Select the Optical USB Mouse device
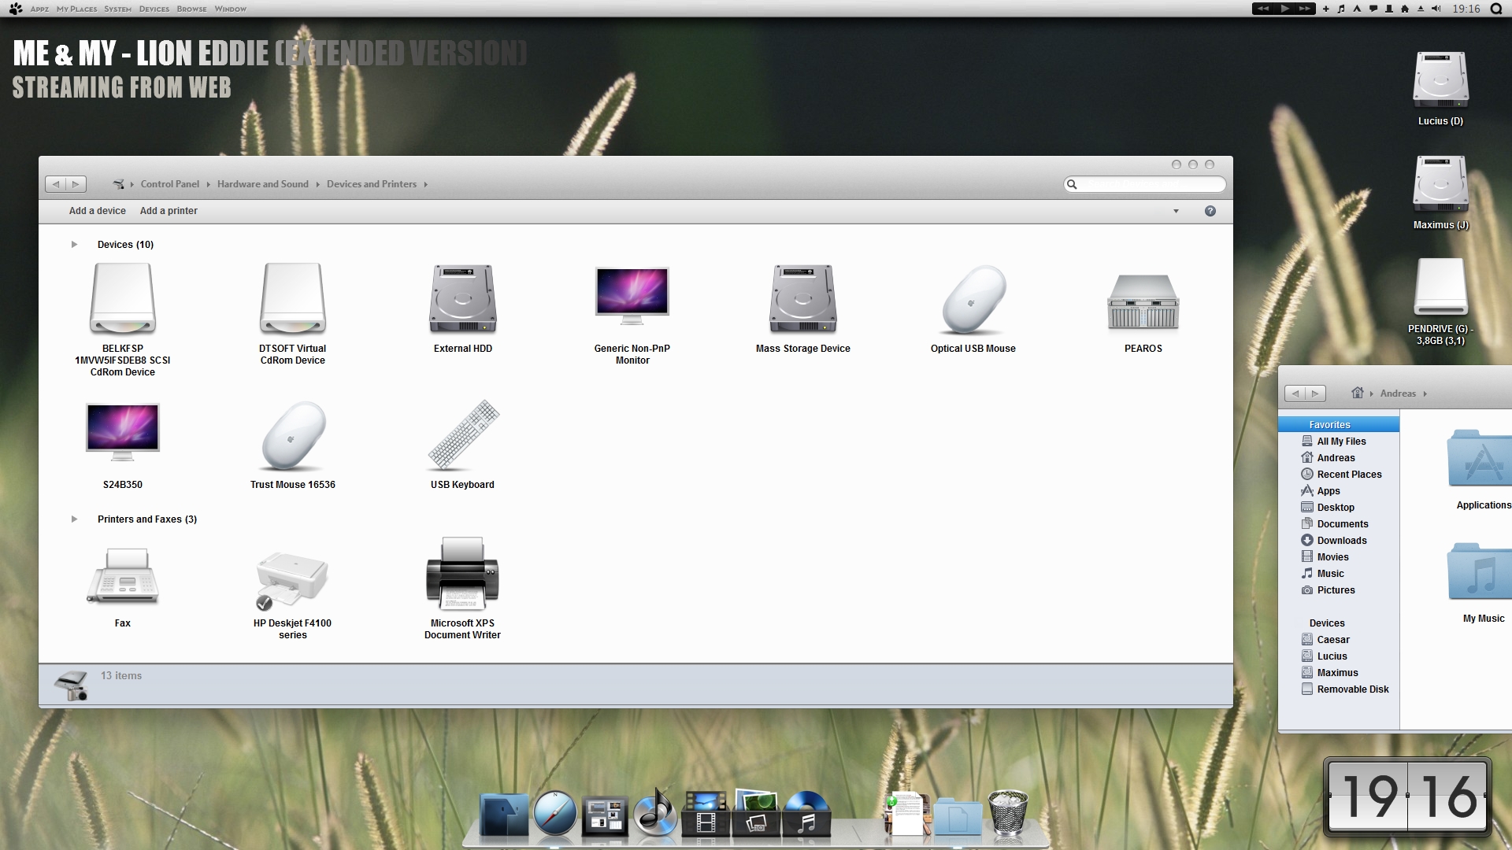The height and width of the screenshot is (850, 1512). pyautogui.click(x=973, y=300)
